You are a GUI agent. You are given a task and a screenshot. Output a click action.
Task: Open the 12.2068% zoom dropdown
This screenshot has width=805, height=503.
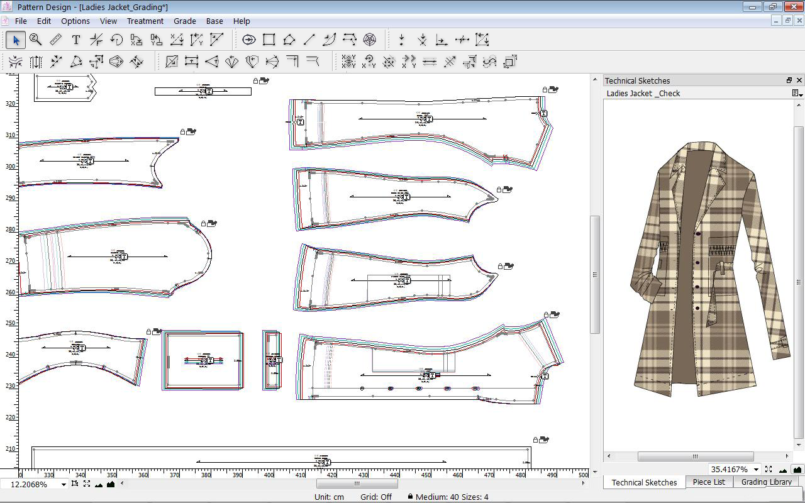click(63, 484)
